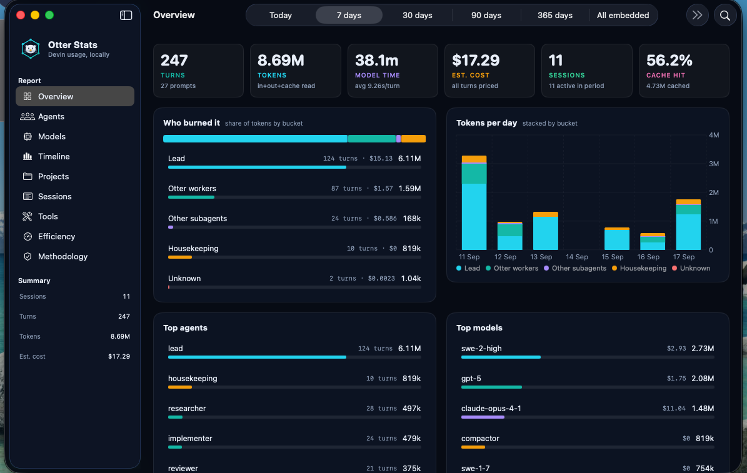Image resolution: width=747 pixels, height=473 pixels.
Task: Click the 16 Sep bar in chart
Action: (x=653, y=242)
